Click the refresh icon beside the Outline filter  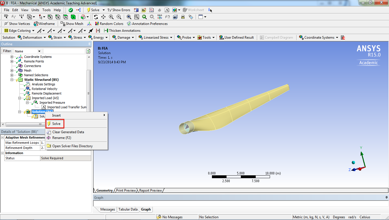(88, 51)
